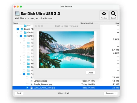Image resolution: width=137 pixels, height=103 pixels.
Task: Select the Orpha folder icon
Action: (25, 32)
